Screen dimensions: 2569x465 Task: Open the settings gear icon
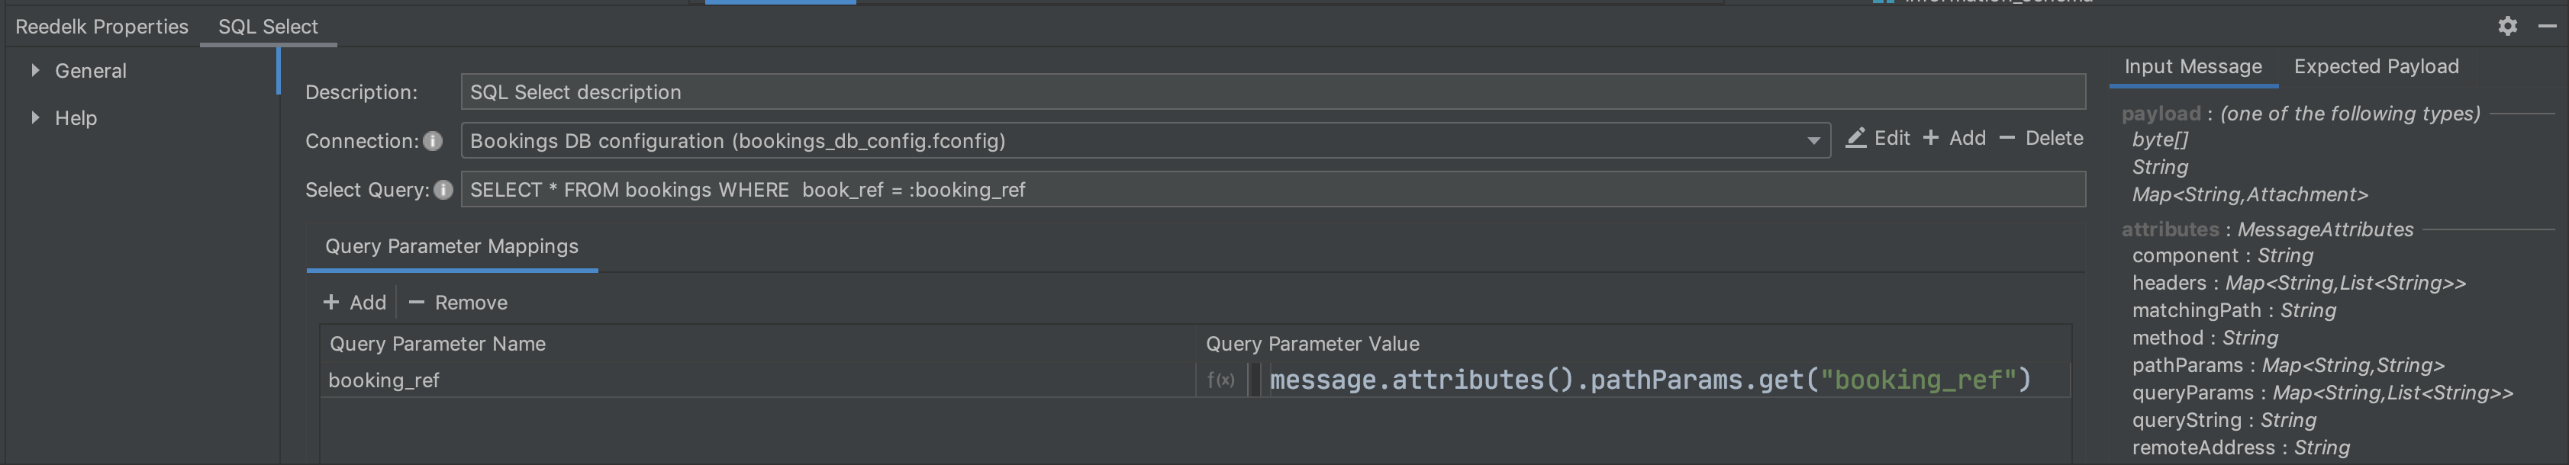point(2507,27)
